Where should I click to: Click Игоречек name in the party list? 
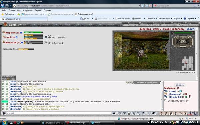pyautogui.click(x=10, y=33)
